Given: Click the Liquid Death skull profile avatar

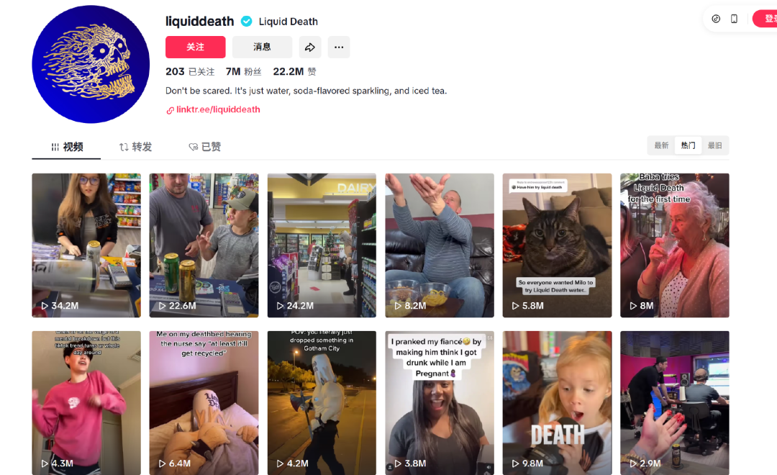Looking at the screenshot, I should [x=91, y=65].
